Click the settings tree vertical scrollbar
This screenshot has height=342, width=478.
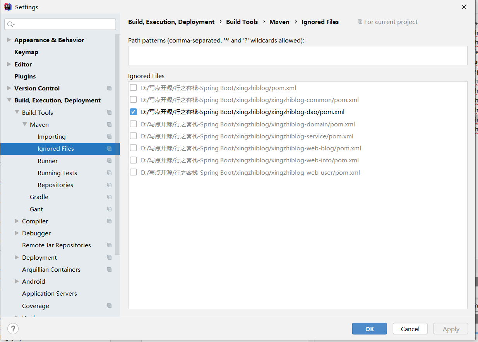(x=118, y=144)
